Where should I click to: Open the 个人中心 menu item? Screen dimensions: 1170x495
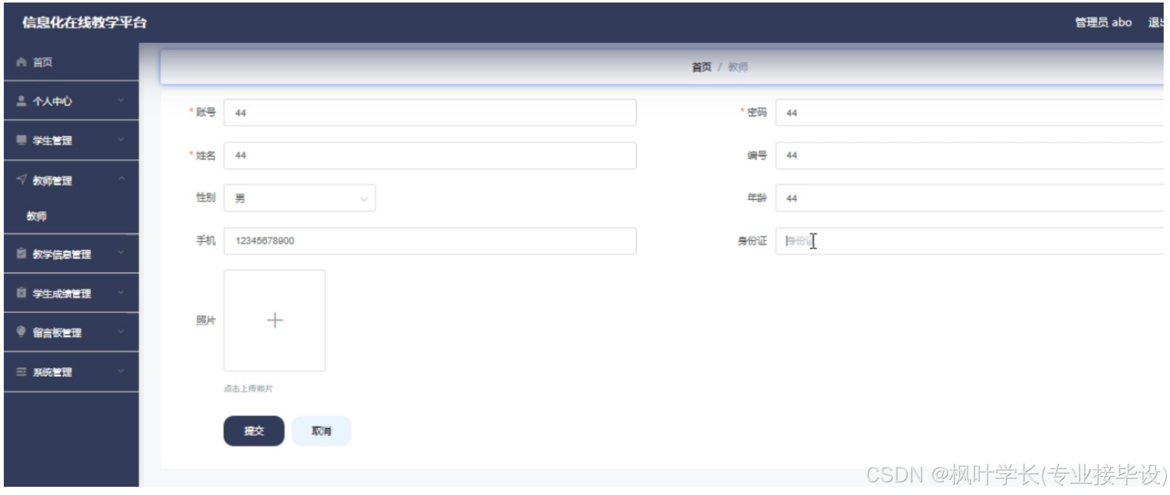click(72, 101)
